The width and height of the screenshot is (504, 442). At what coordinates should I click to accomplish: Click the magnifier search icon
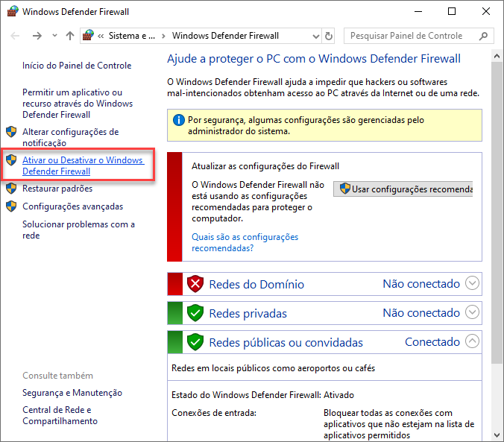tap(483, 36)
